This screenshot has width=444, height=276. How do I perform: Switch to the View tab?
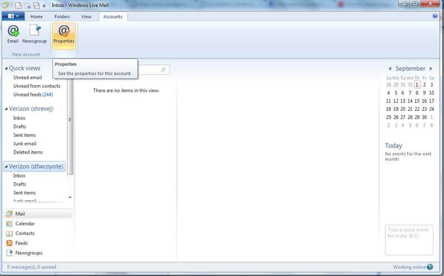pyautogui.click(x=87, y=17)
